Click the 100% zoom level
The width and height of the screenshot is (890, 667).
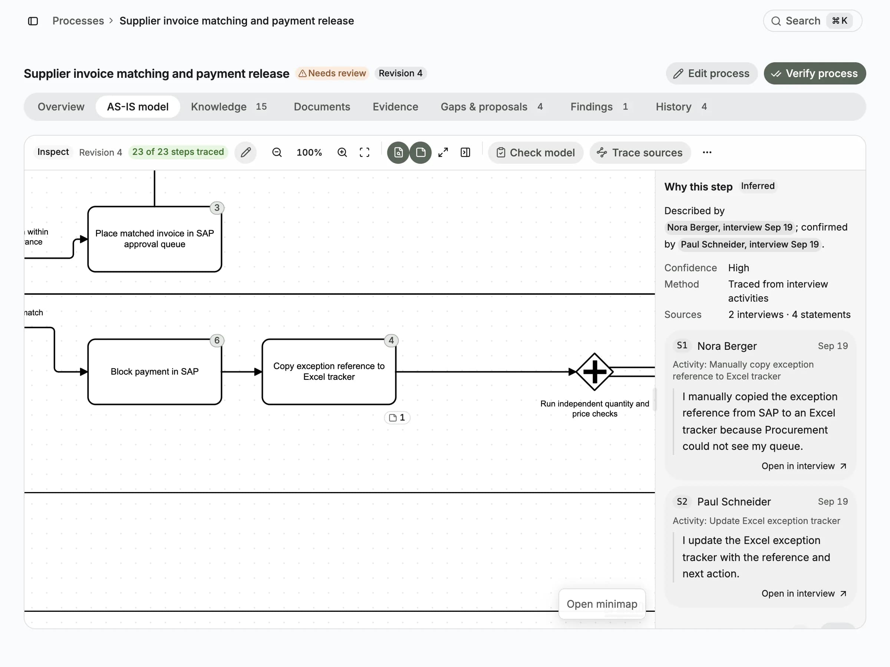pos(309,152)
